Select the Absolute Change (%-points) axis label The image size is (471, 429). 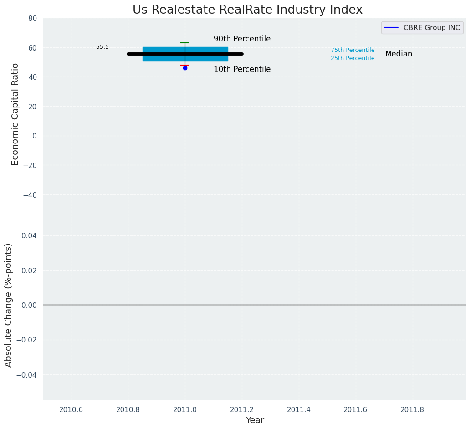[x=8, y=305]
